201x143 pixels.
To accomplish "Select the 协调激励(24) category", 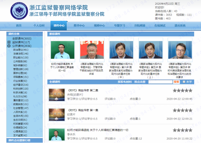I will click(20, 127).
